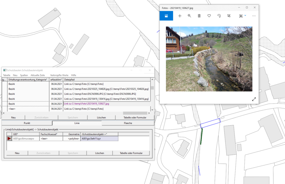
Task: Click table vertical scrollbar up arrow
Action: click(x=152, y=79)
